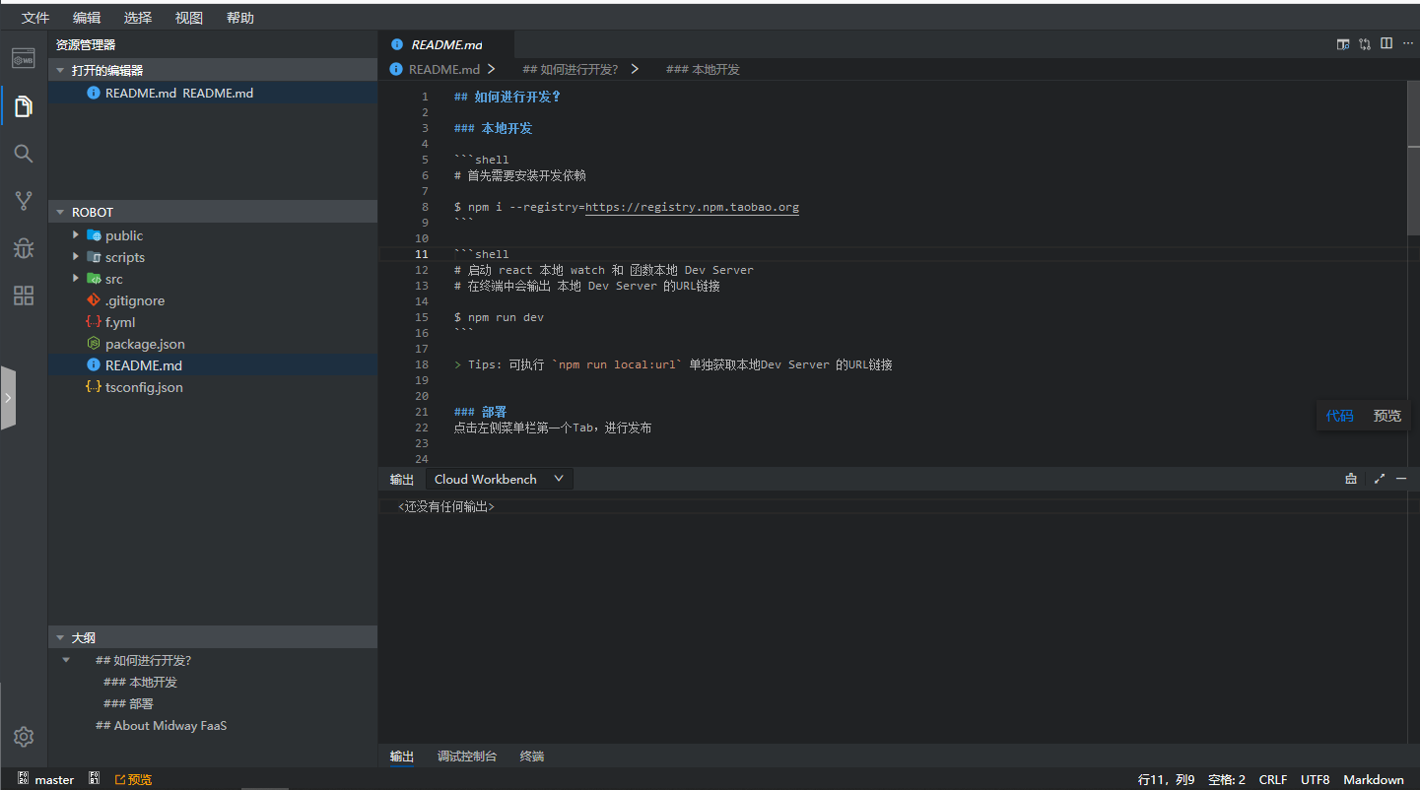The width and height of the screenshot is (1420, 790).
Task: Jump to ## About Midway FaaS outline item
Action: (161, 725)
